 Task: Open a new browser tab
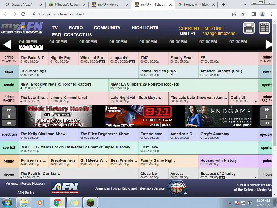(224, 5)
